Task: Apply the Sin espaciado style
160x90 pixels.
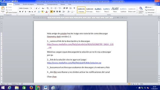Action: tap(89, 10)
